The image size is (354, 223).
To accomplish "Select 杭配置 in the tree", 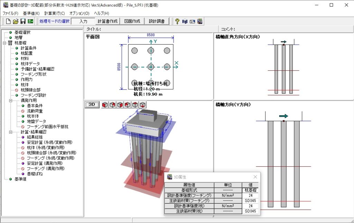I will 26,53.
